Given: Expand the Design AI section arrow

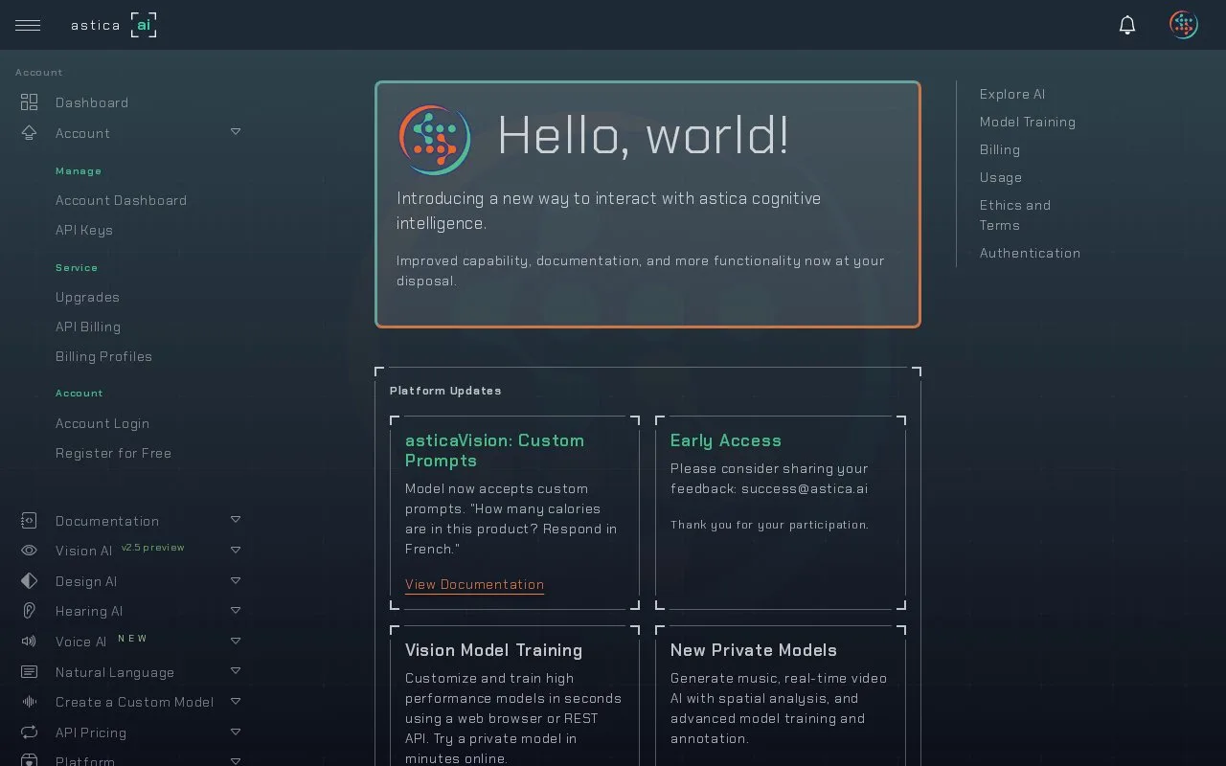Looking at the screenshot, I should [236, 580].
